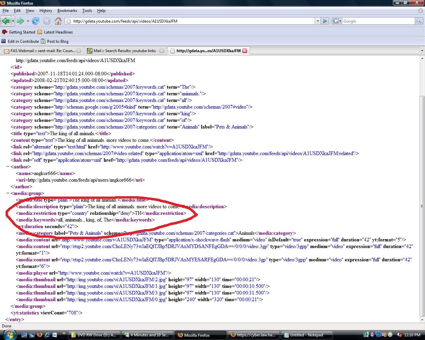Image resolution: width=425 pixels, height=340 pixels.
Task: Open the File menu
Action: point(6,11)
